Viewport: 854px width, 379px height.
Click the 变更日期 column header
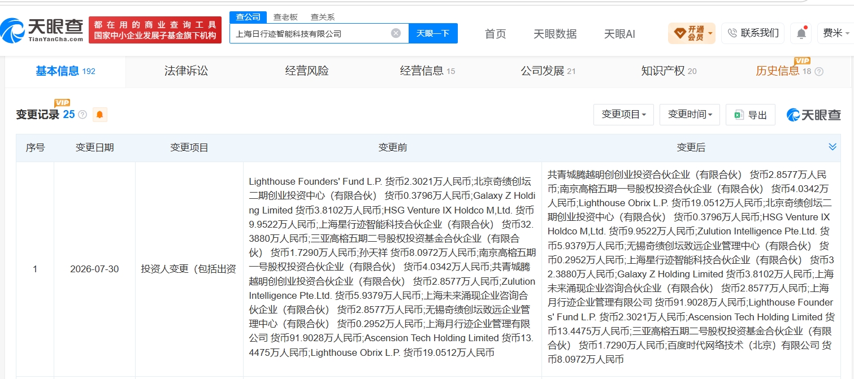pyautogui.click(x=95, y=147)
